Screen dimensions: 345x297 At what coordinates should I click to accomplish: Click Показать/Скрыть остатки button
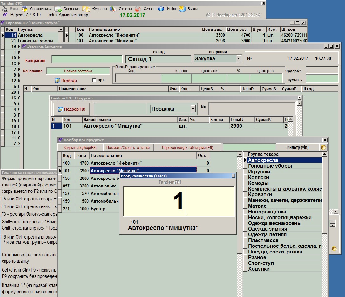pos(128,148)
